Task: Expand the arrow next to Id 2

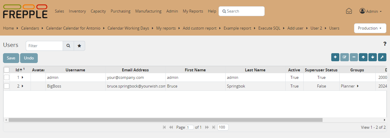Action: pos(22,86)
